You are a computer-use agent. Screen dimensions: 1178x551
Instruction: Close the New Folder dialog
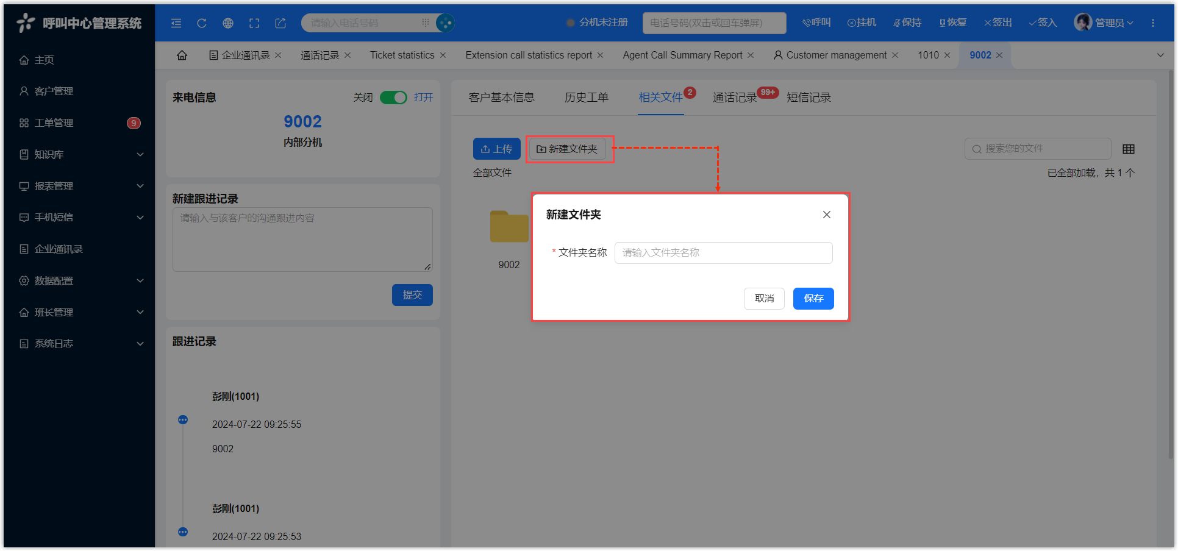tap(826, 215)
